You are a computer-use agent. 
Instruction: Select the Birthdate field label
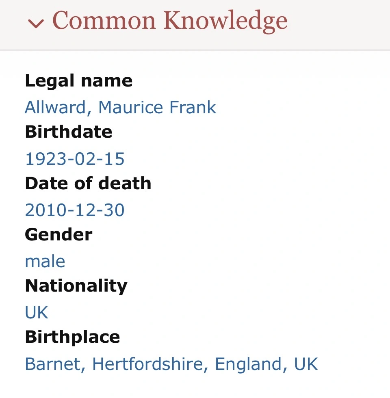pyautogui.click(x=68, y=132)
